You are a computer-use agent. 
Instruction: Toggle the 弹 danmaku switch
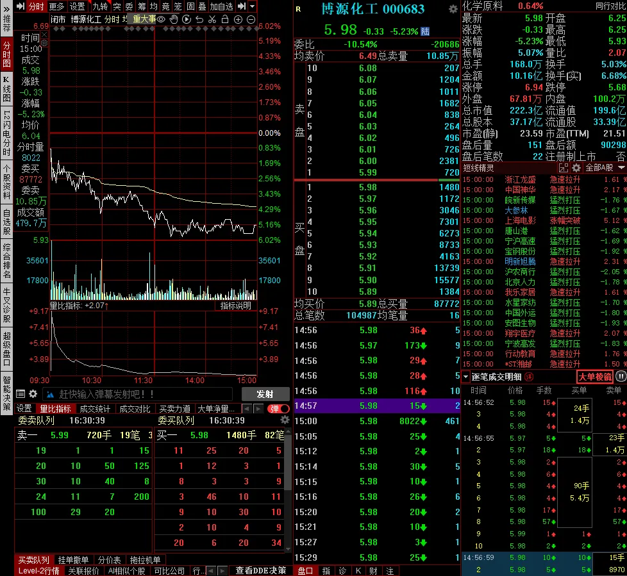[278, 409]
